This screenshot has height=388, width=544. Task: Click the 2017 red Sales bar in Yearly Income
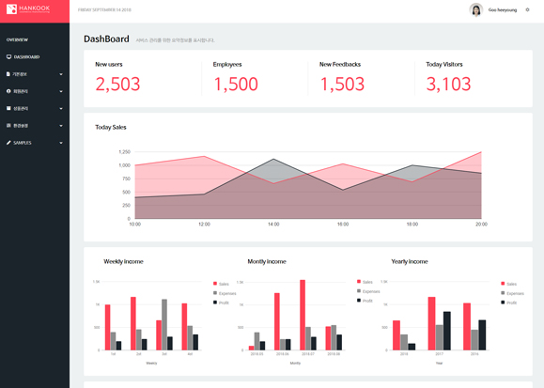click(431, 323)
